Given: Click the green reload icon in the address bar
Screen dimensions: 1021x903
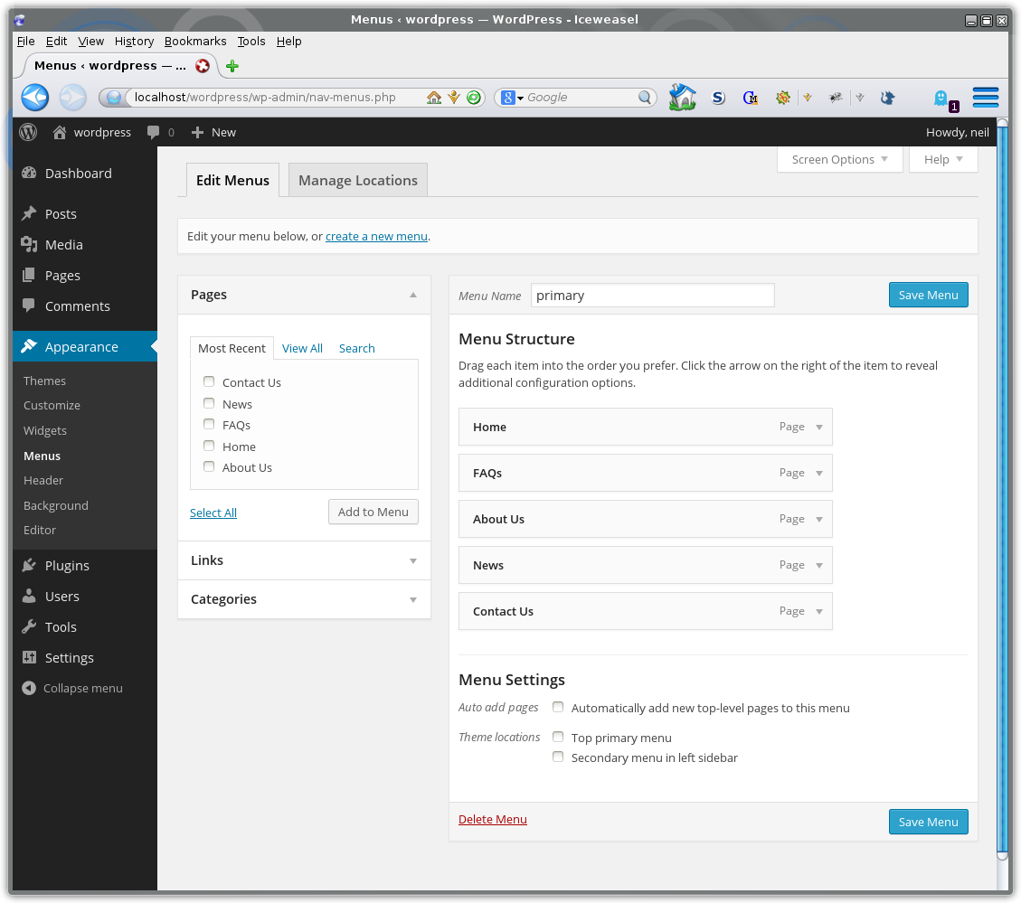Looking at the screenshot, I should (x=474, y=98).
